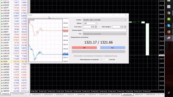Select the AUDNZD row in Market Watch

14,35
